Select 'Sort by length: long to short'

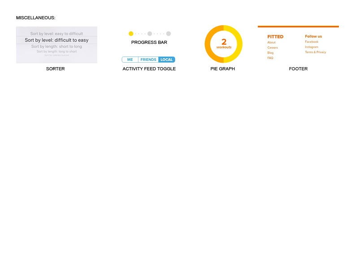point(56,51)
